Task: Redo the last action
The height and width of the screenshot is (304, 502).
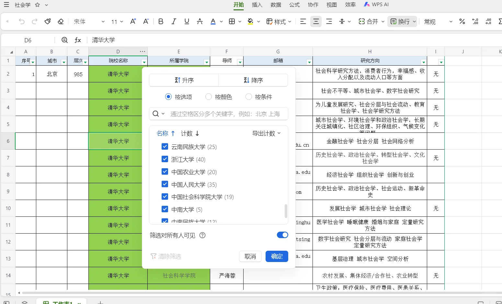Action: tap(35, 22)
